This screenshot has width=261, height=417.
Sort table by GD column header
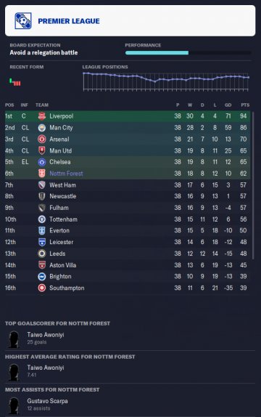tap(228, 105)
